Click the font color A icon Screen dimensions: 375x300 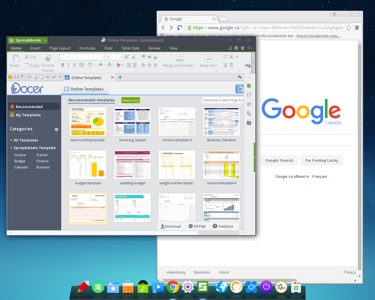109,65
